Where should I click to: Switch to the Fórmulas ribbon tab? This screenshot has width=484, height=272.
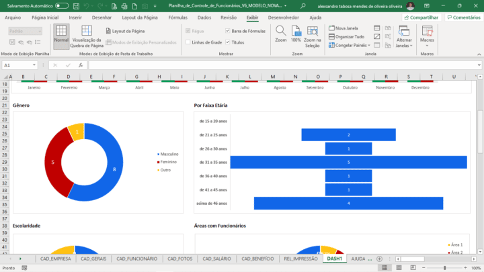tap(178, 17)
